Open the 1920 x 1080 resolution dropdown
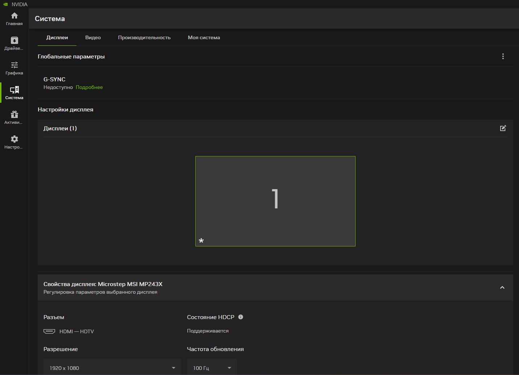Viewport: 519px width, 375px height. [x=112, y=368]
